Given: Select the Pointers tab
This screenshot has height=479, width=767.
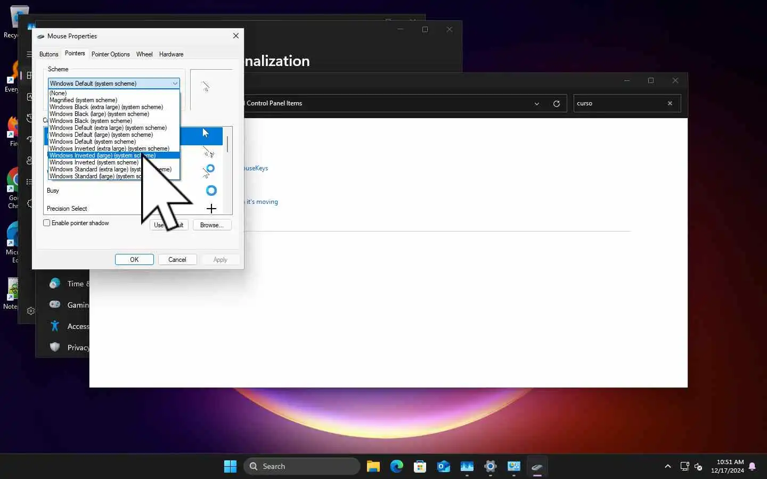Looking at the screenshot, I should pos(75,53).
